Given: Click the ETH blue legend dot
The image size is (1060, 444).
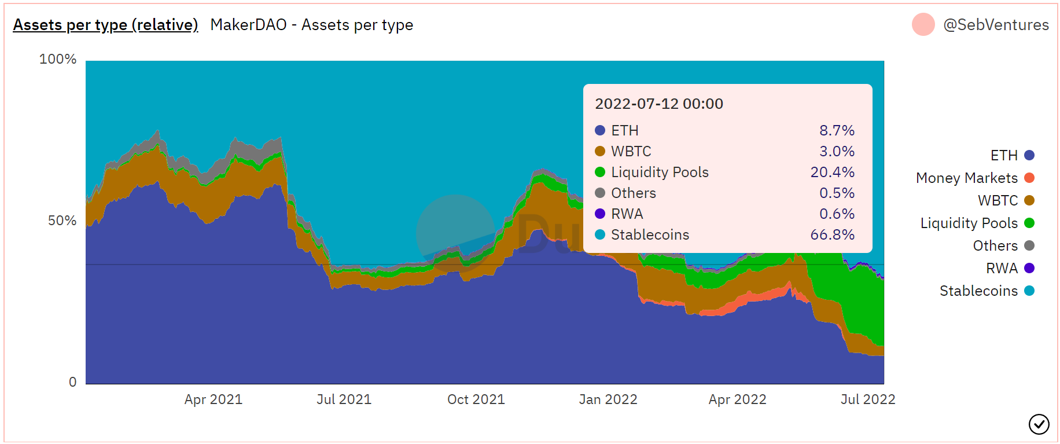Looking at the screenshot, I should (x=1029, y=155).
